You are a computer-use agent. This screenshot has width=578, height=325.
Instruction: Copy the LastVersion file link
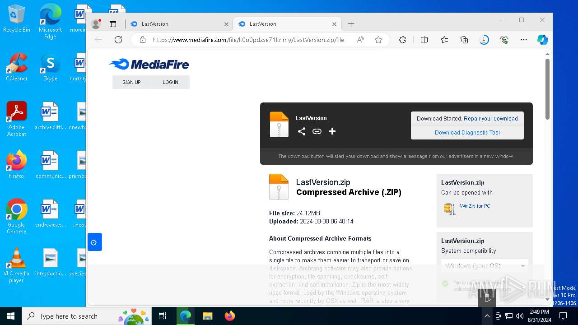click(317, 131)
